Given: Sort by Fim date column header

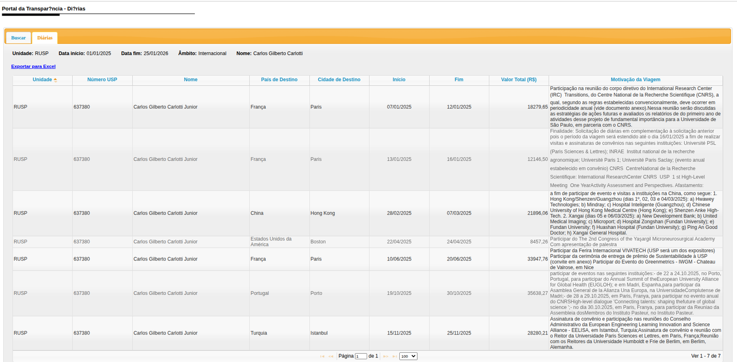Looking at the screenshot, I should (x=459, y=80).
